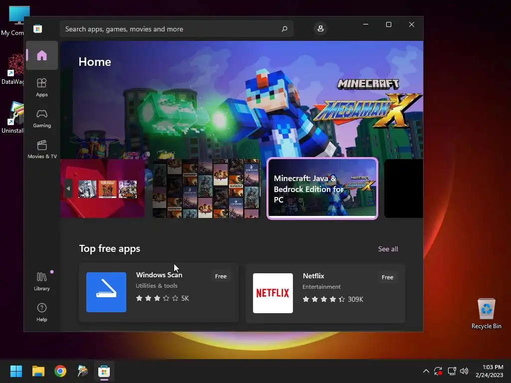The image size is (511, 383).
Task: Click the Microsoft Store logo in title bar
Action: pos(38,28)
